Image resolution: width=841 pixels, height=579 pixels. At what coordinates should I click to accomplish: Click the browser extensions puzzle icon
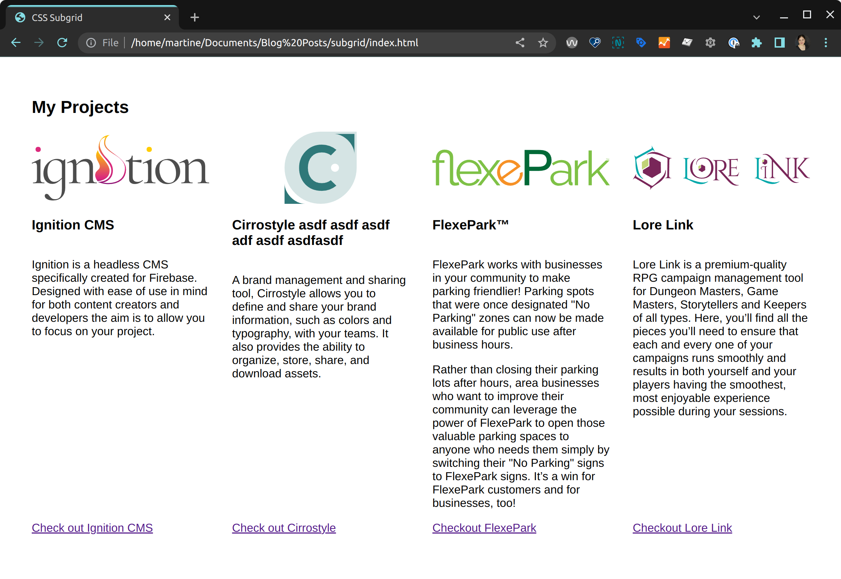pyautogui.click(x=757, y=43)
